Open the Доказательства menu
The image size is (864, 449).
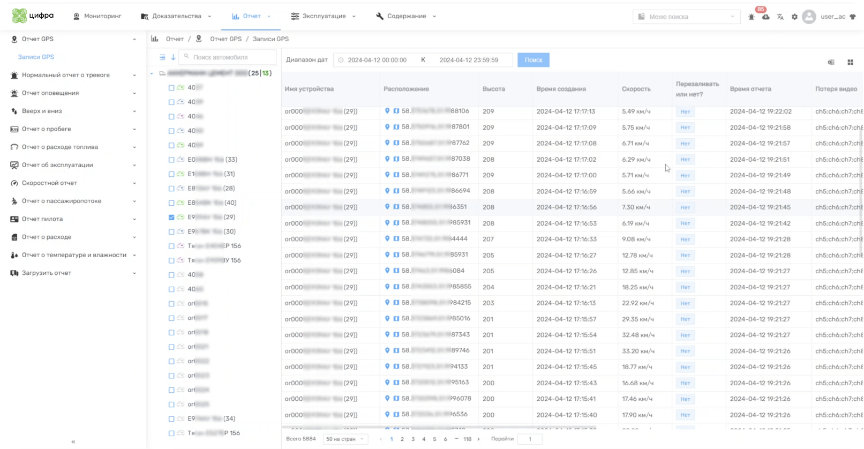click(176, 16)
